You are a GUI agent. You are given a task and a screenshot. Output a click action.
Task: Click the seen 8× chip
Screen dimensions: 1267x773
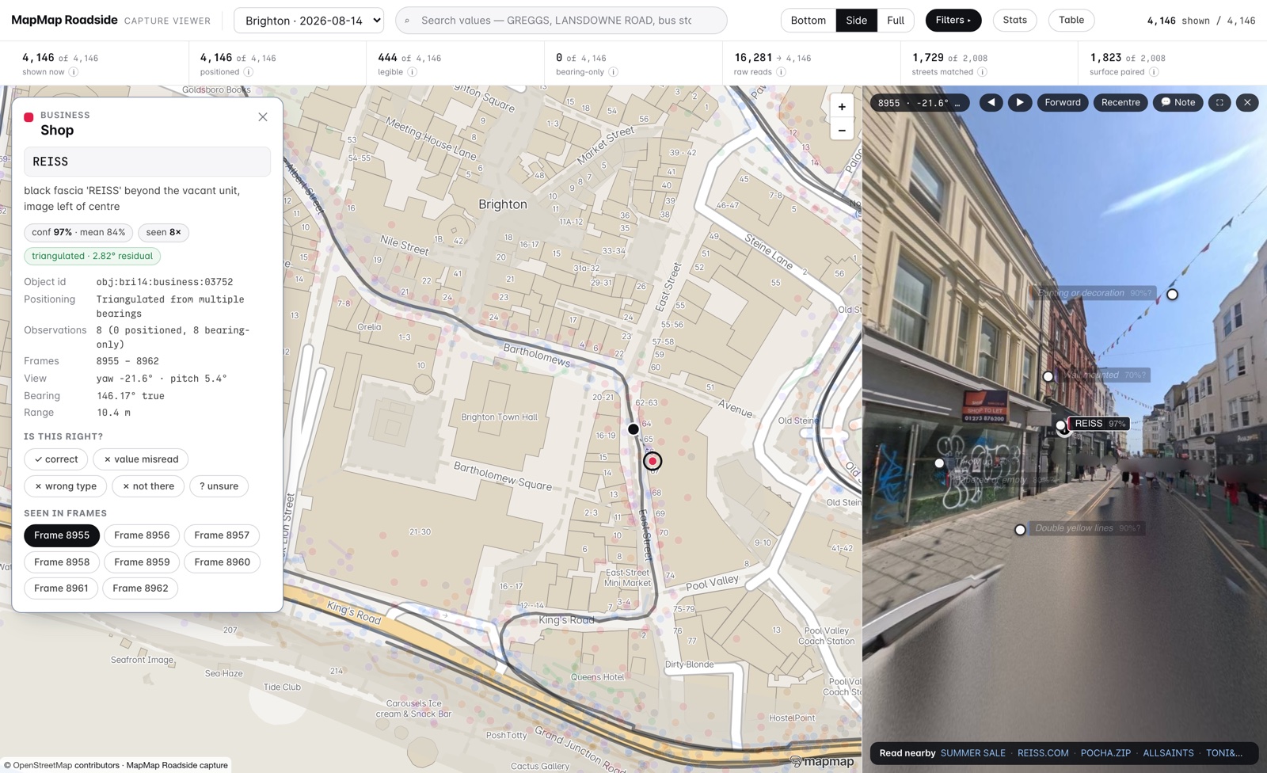[163, 232]
